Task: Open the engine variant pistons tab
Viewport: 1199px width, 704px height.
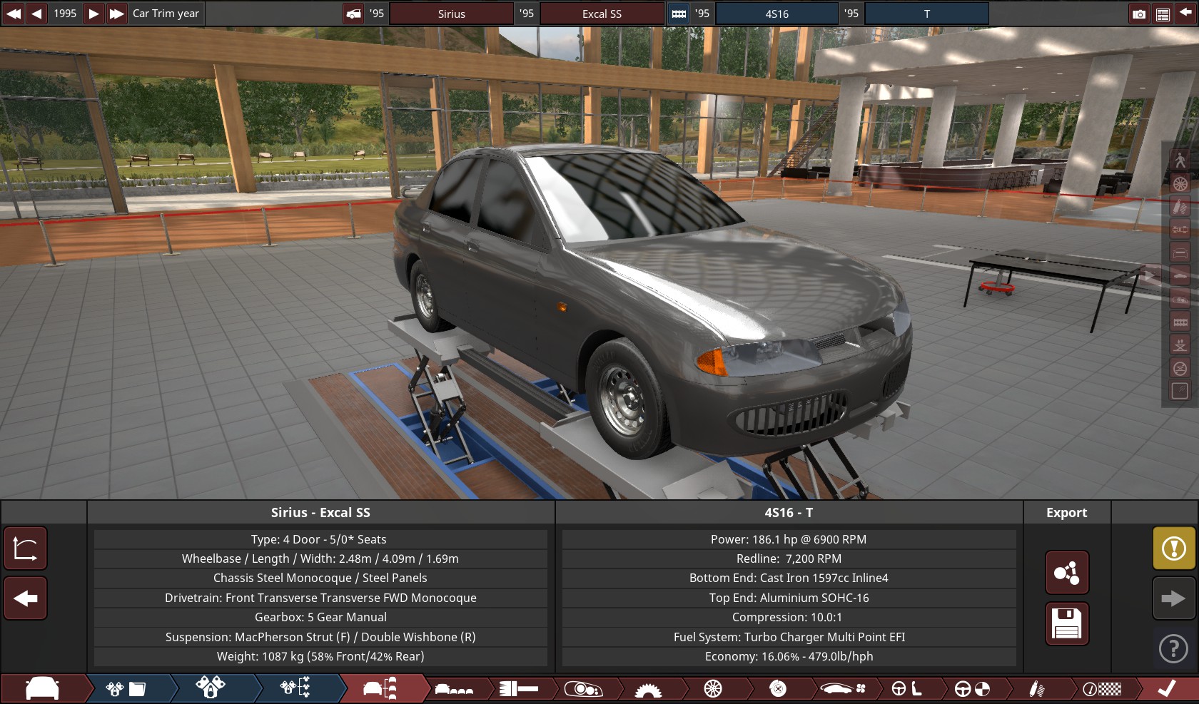Action: pyautogui.click(x=211, y=688)
